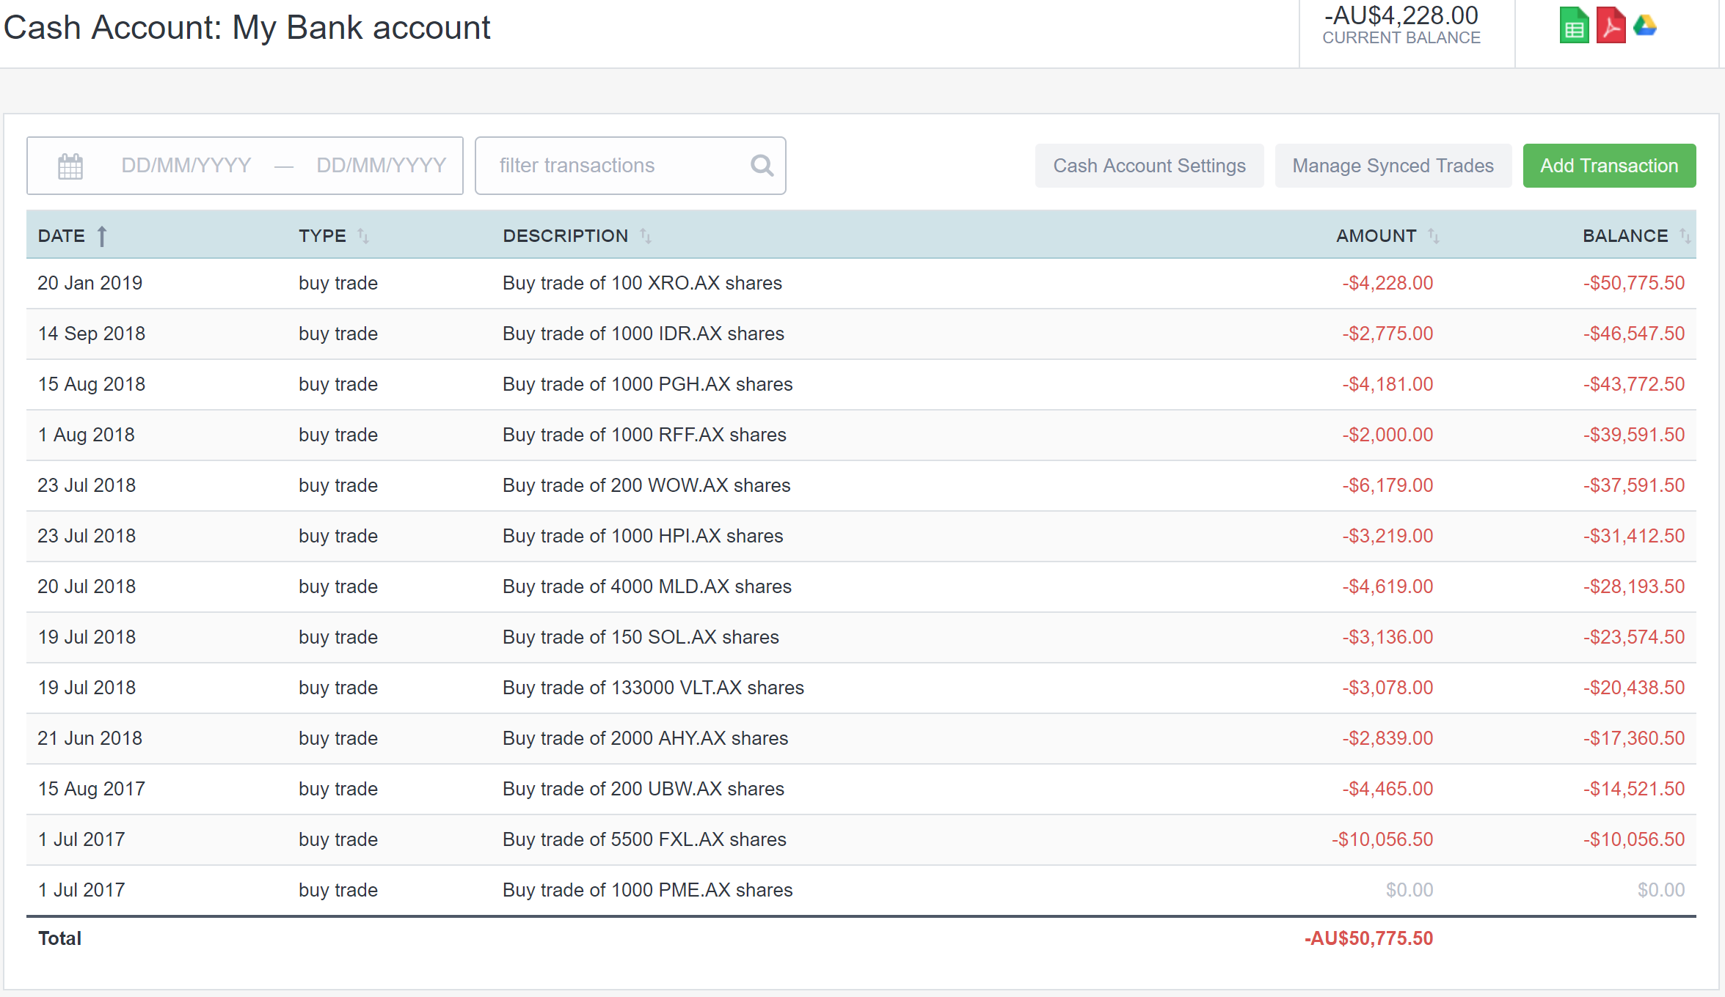This screenshot has width=1725, height=997.
Task: Select the XRO.AX buy trade row
Action: click(642, 283)
